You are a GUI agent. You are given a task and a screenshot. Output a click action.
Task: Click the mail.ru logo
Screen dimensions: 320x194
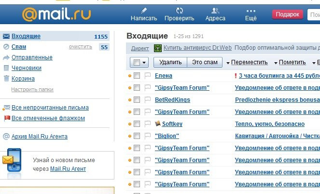point(56,14)
